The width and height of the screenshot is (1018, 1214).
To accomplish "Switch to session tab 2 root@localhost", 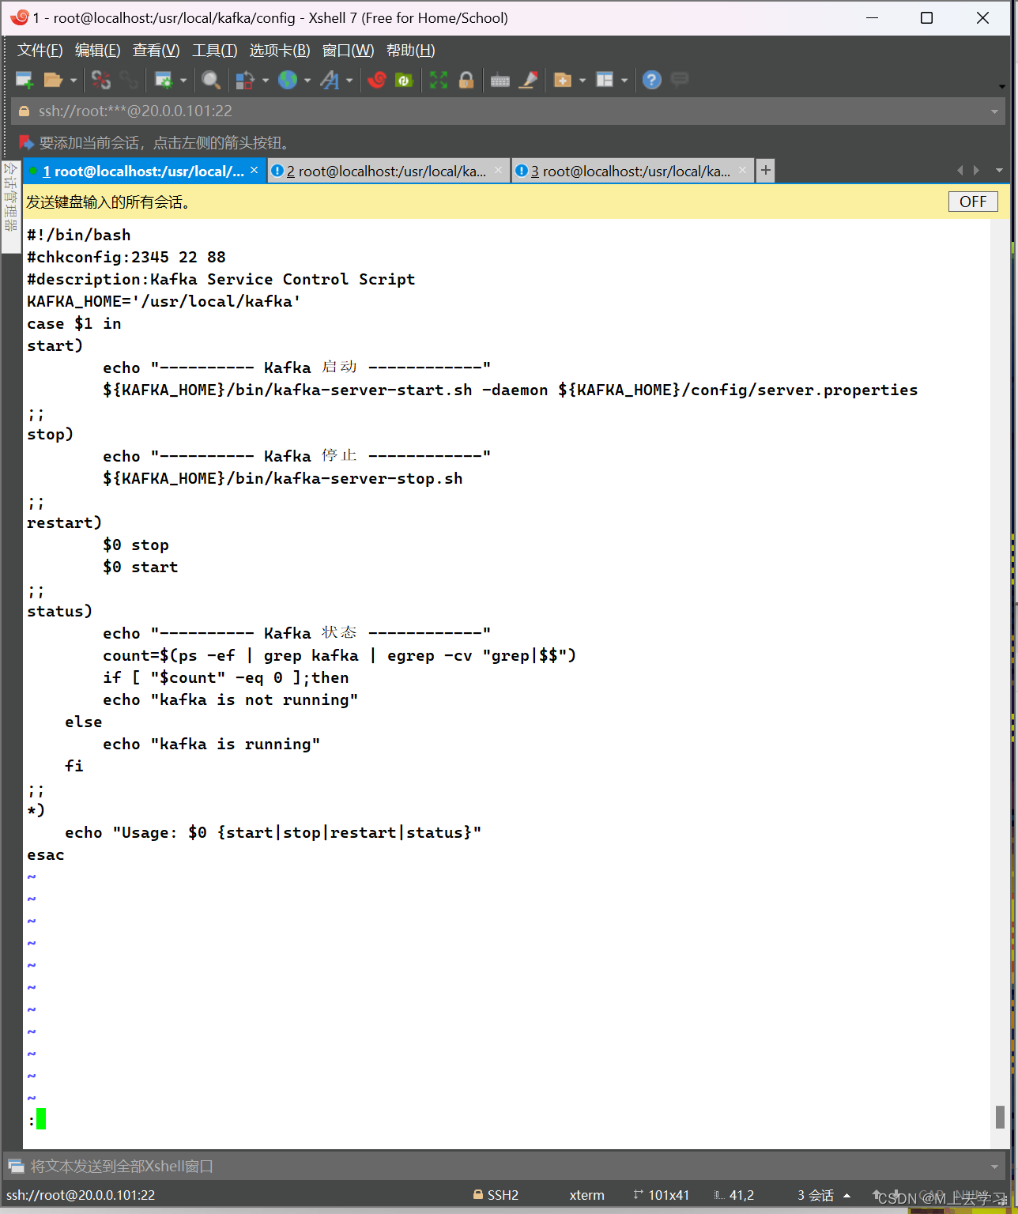I will click(x=386, y=172).
